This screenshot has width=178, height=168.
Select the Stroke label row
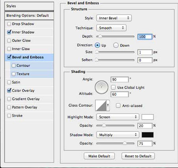[x=29, y=116]
